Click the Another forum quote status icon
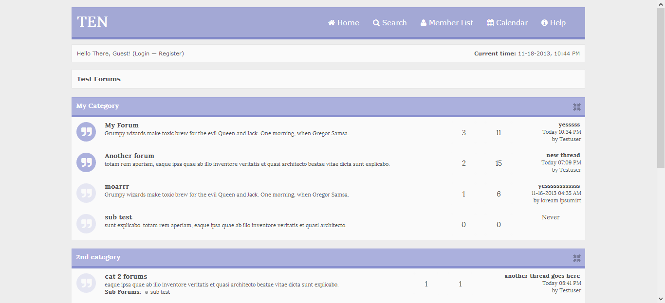Image resolution: width=665 pixels, height=303 pixels. tap(86, 162)
